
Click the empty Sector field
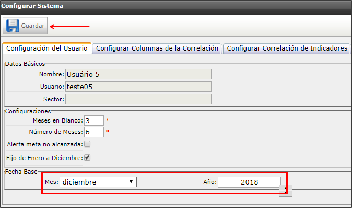(x=138, y=99)
